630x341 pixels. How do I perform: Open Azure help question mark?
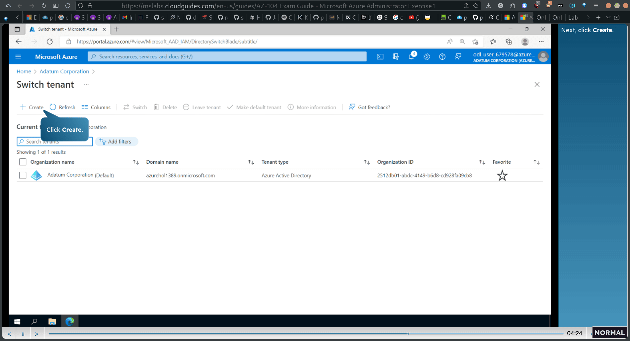click(442, 57)
